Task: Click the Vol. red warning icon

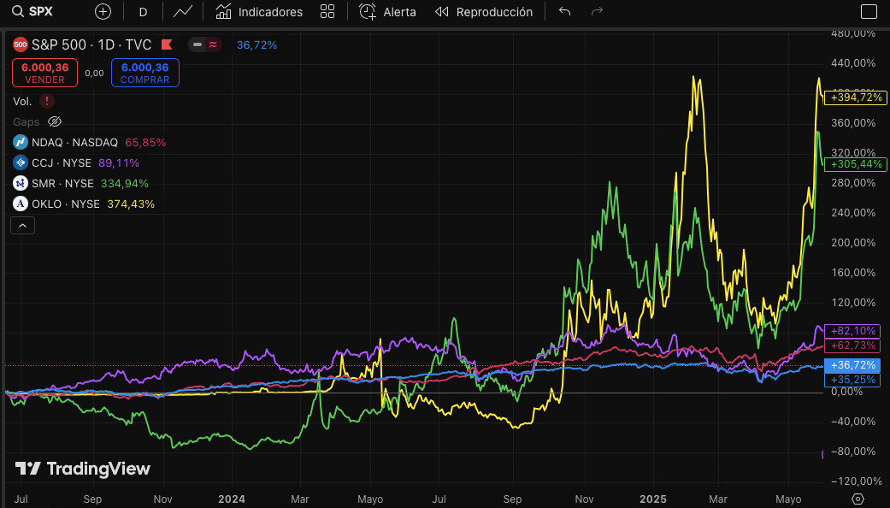Action: coord(47,101)
